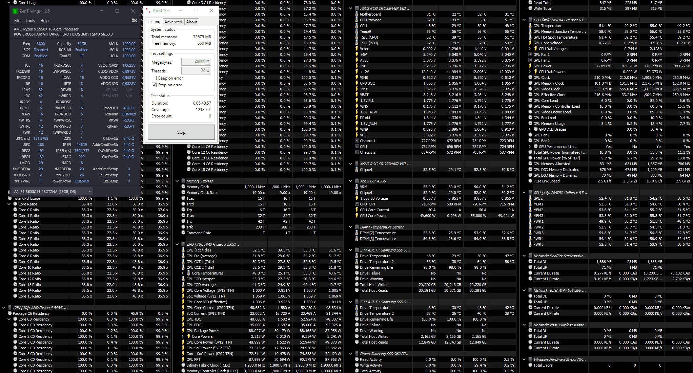Click the DIMM Temperature Sensor header icon
This screenshot has width=693, height=373.
[x=356, y=227]
